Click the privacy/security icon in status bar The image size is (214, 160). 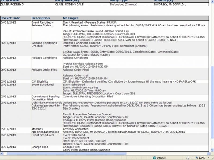pos(188,158)
